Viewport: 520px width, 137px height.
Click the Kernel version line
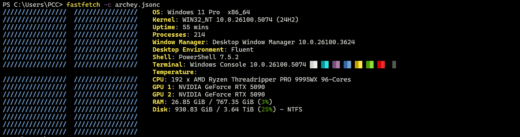click(x=225, y=20)
